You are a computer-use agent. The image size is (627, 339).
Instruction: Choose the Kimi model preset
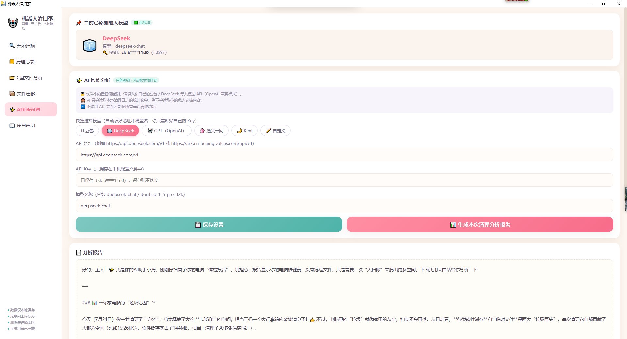pos(244,131)
